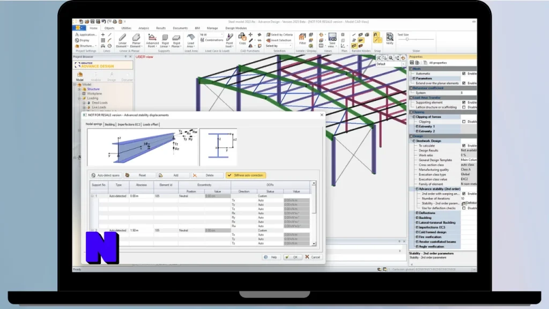Click OK in Advanced stability dialog

292,257
